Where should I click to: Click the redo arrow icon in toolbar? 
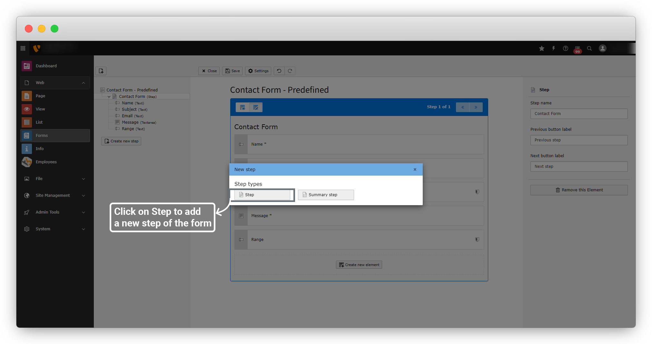coord(290,71)
